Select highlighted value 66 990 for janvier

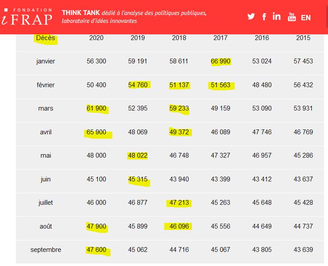(x=220, y=61)
